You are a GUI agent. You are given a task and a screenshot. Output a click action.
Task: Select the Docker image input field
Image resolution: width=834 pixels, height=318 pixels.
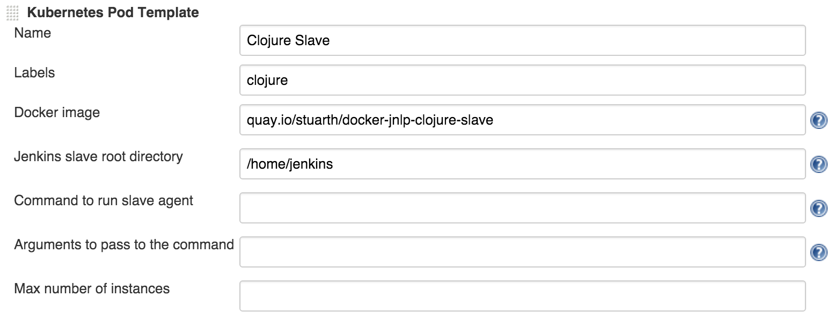coord(522,120)
